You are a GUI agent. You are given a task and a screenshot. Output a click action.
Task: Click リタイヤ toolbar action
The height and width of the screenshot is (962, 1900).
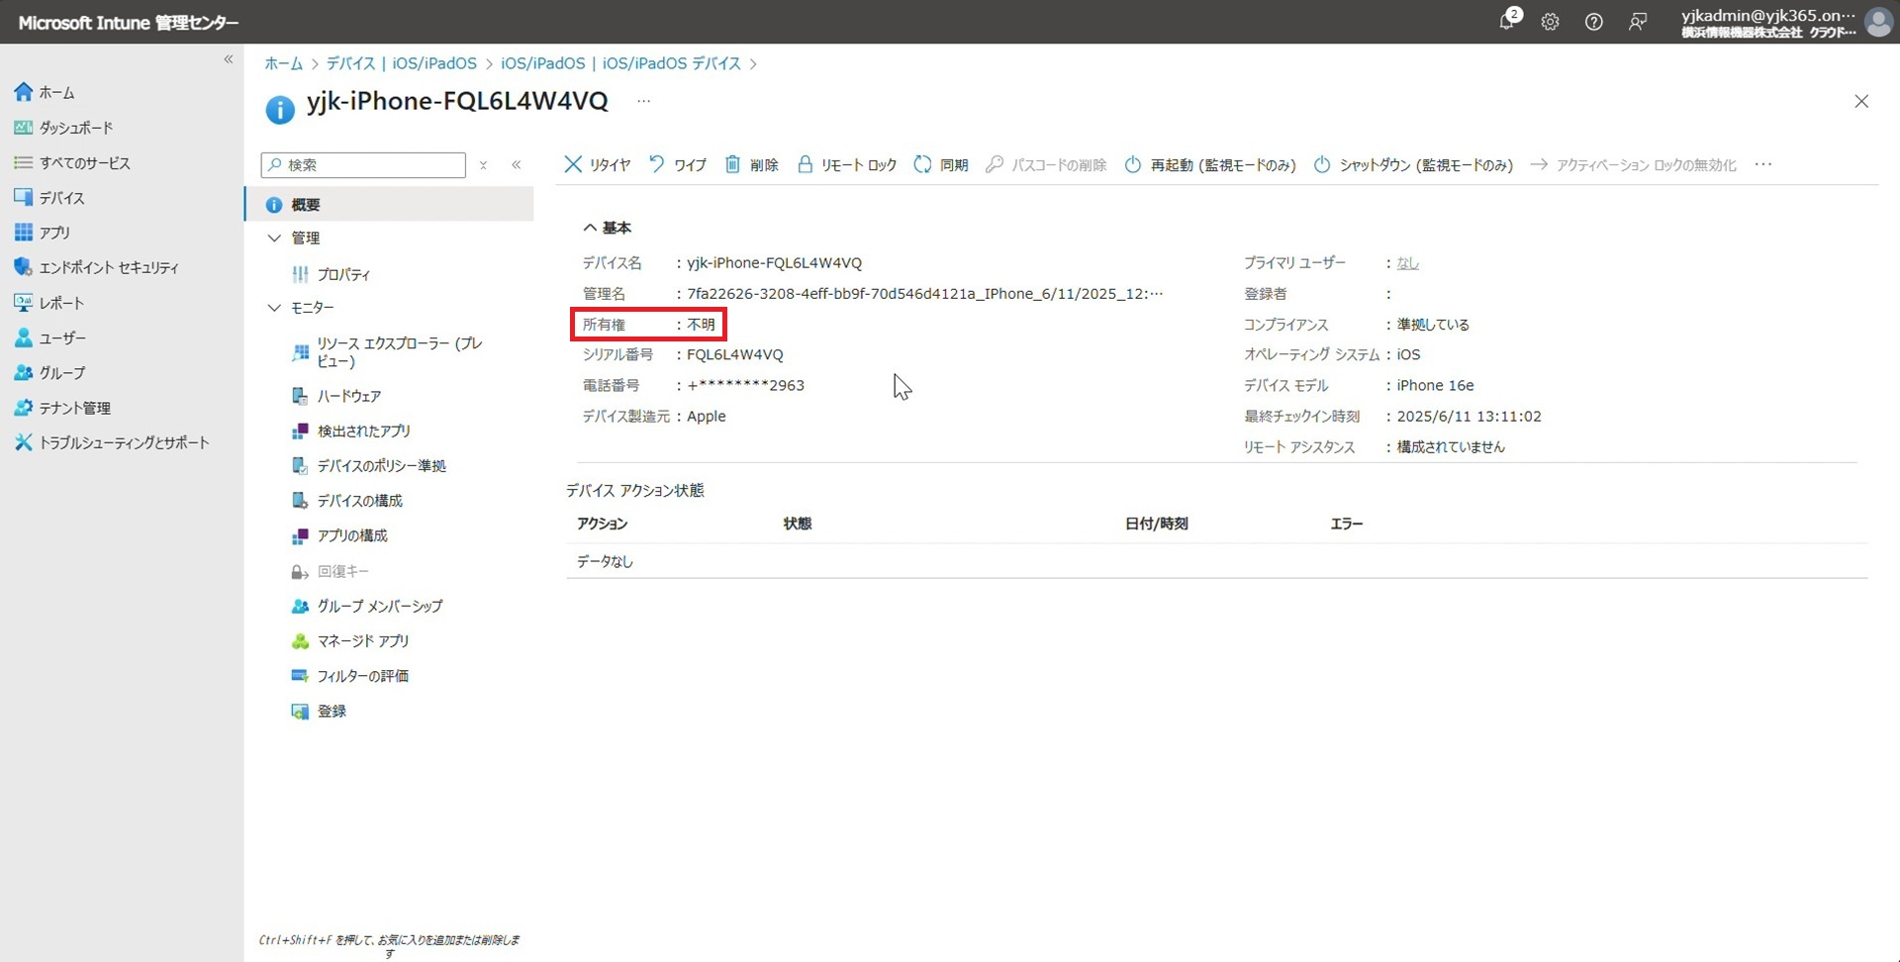pyautogui.click(x=597, y=165)
